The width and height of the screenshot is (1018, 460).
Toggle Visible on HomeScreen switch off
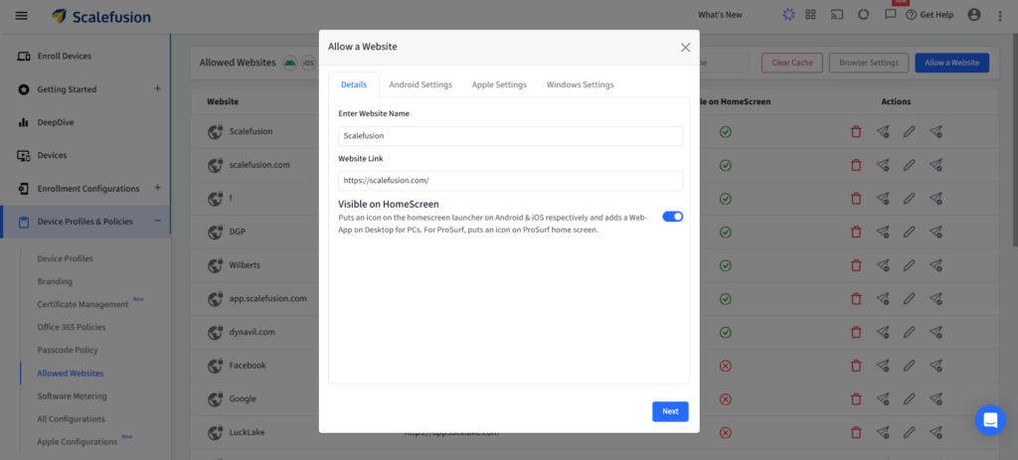(673, 217)
